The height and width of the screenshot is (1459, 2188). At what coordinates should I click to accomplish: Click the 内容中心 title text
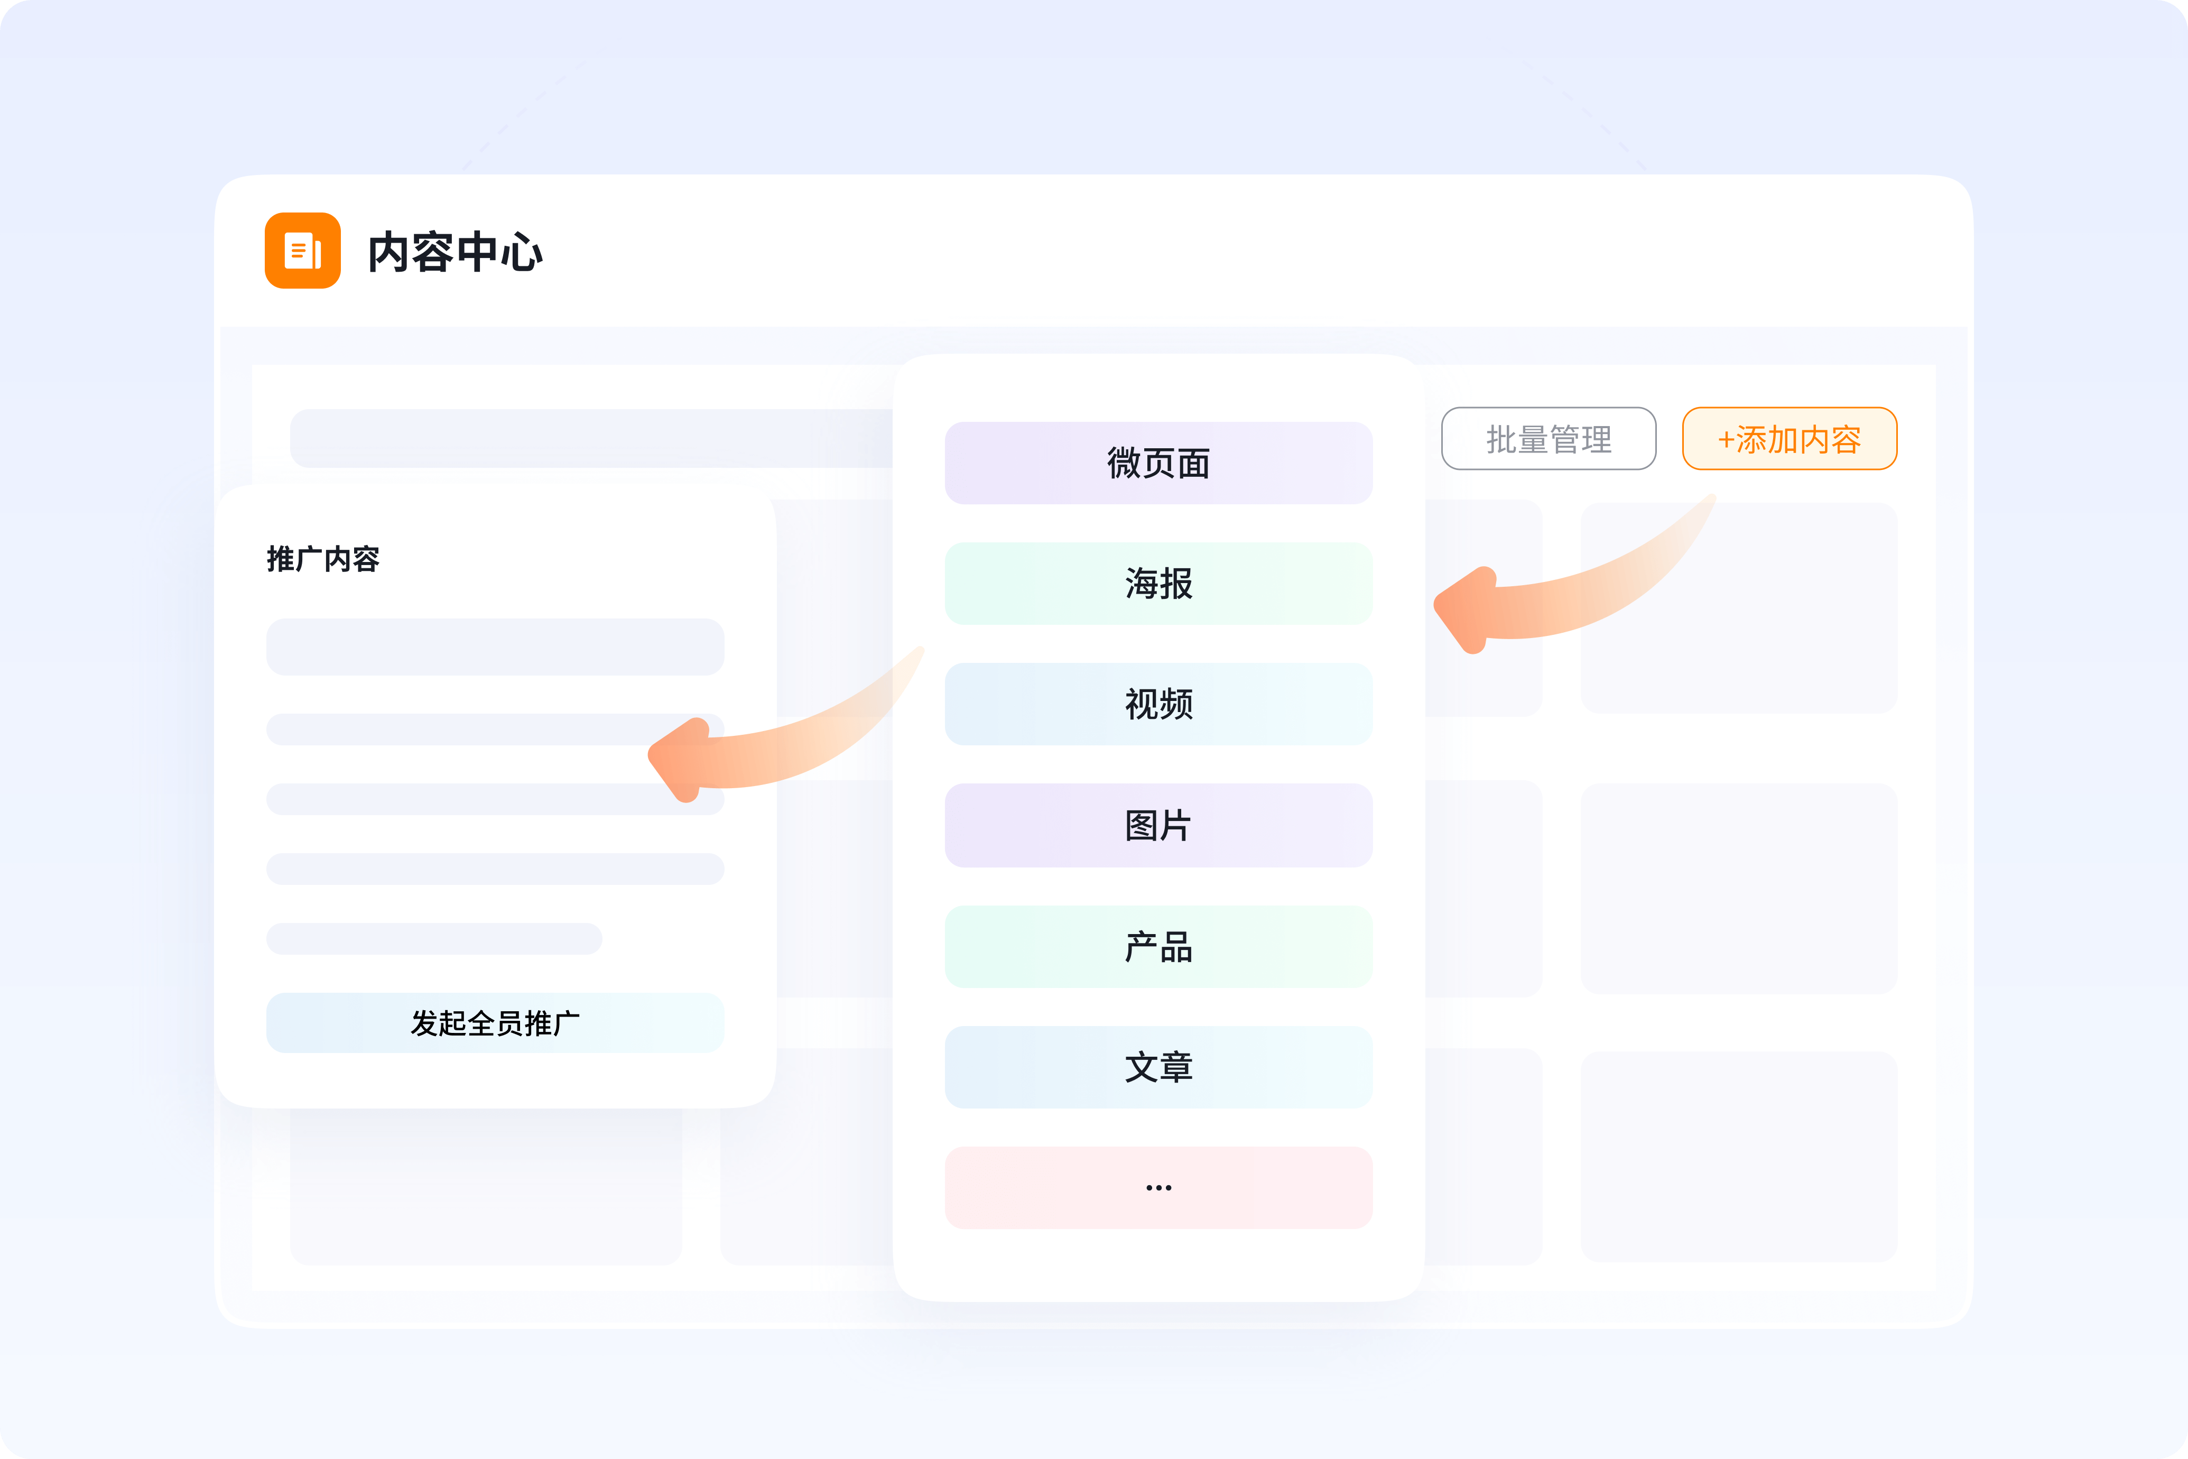click(455, 253)
